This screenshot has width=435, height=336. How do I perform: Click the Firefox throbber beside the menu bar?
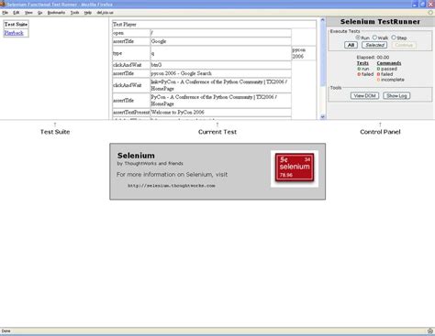pos(430,13)
